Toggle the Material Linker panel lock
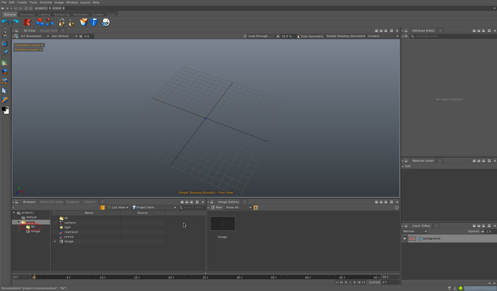The width and height of the screenshot is (497, 291). 406,161
